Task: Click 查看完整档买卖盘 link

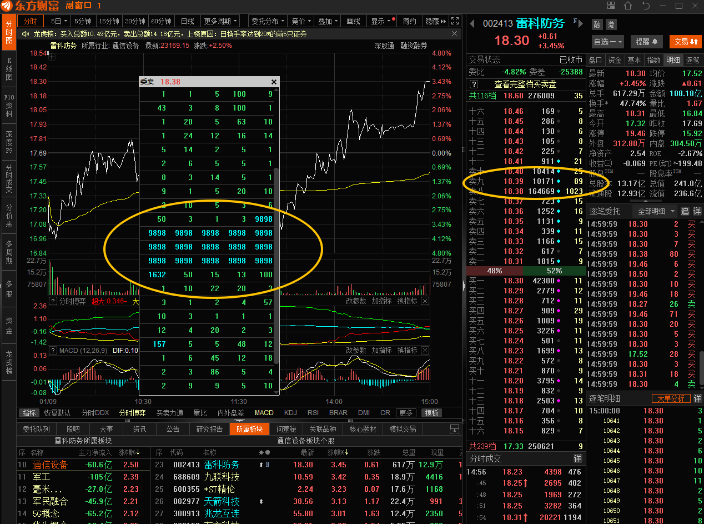Action: (525, 84)
